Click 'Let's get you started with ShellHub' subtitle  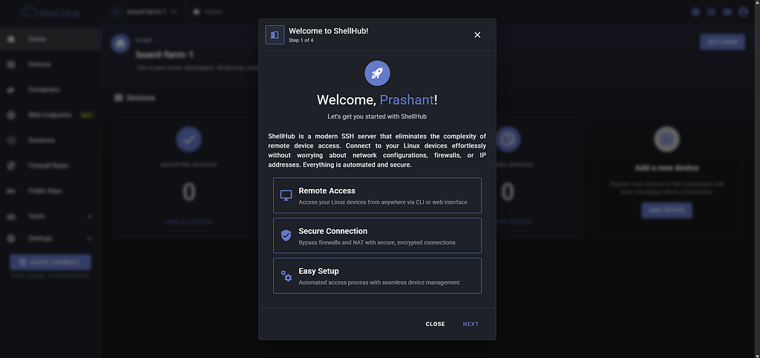(x=377, y=116)
